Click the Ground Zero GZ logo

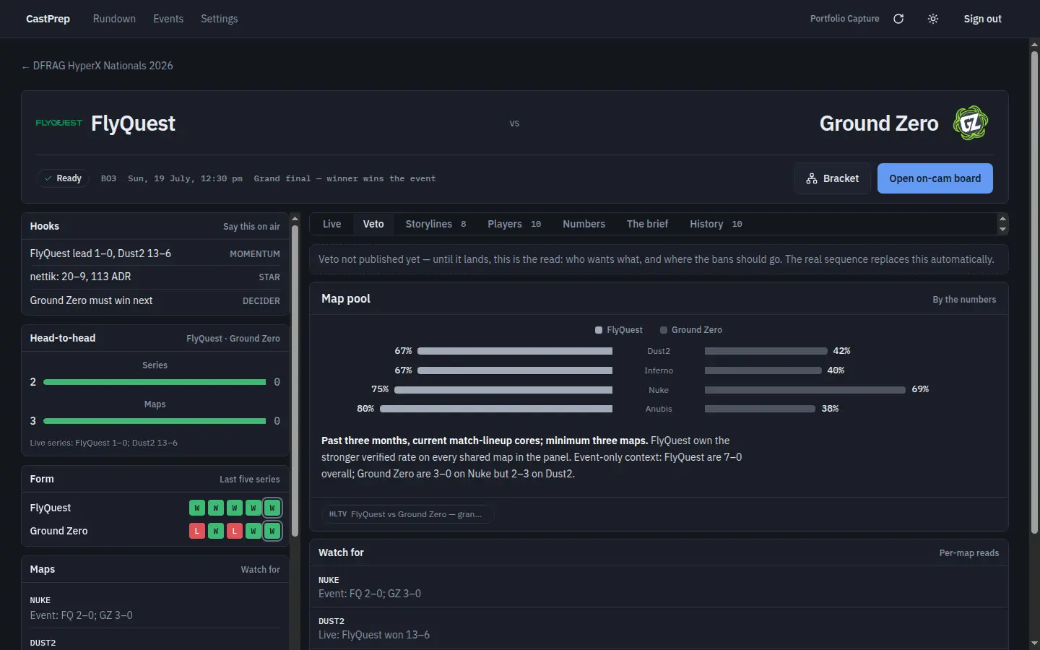pyautogui.click(x=971, y=123)
